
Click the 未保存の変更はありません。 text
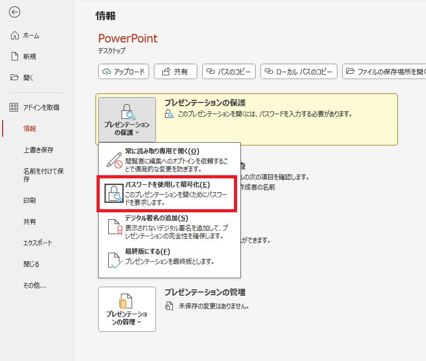point(214,306)
